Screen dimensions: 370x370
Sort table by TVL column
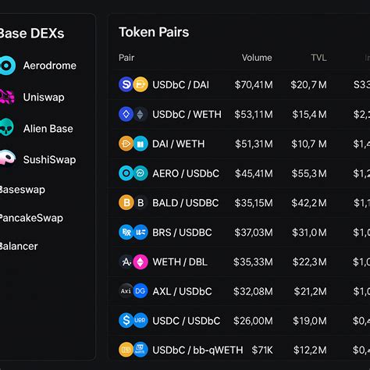tap(318, 58)
